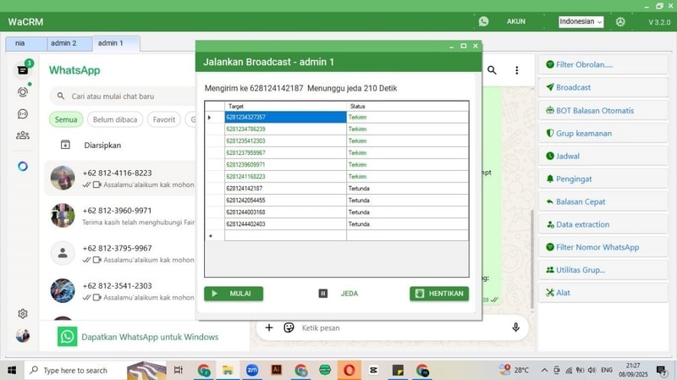
Task: Select target cell 6281239609971
Action: point(285,164)
